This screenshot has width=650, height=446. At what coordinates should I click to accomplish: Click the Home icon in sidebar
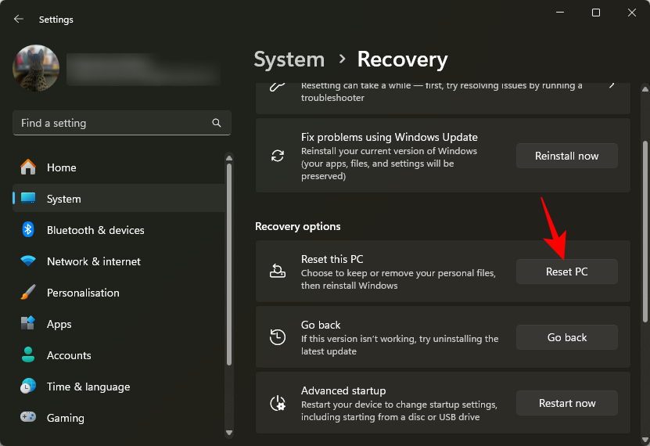(28, 167)
